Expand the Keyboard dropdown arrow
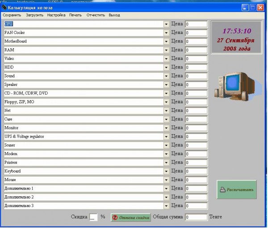This screenshot has width=268, height=228. tap(166, 171)
